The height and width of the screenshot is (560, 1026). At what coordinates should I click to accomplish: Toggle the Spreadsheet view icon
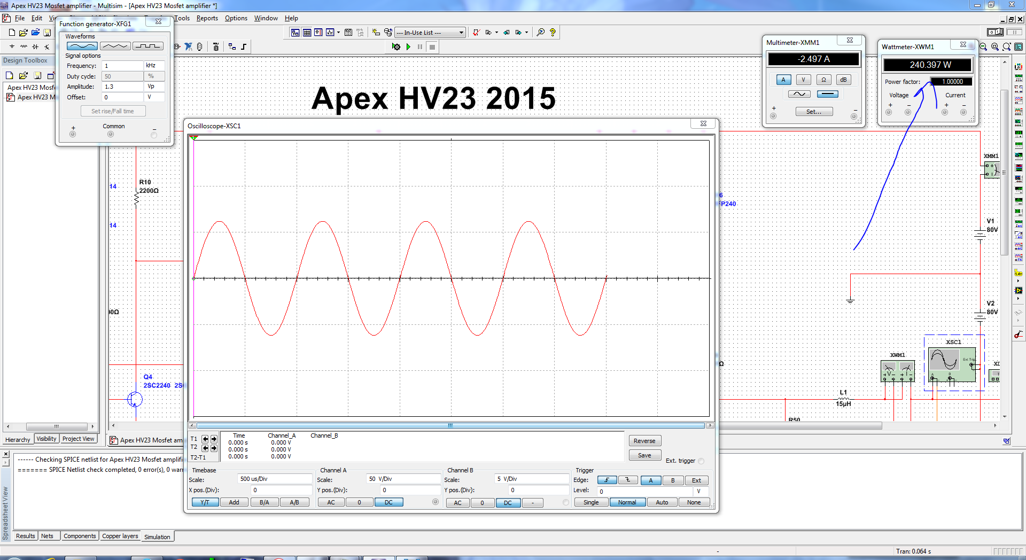coord(307,33)
